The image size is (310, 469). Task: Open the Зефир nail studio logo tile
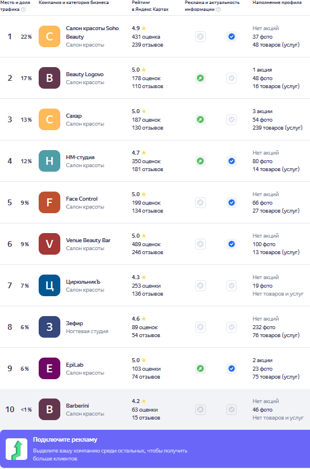click(x=49, y=327)
